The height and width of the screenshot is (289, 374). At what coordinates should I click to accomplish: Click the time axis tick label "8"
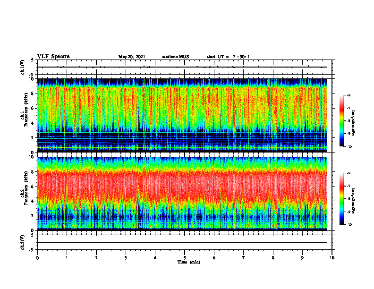tap(273, 258)
